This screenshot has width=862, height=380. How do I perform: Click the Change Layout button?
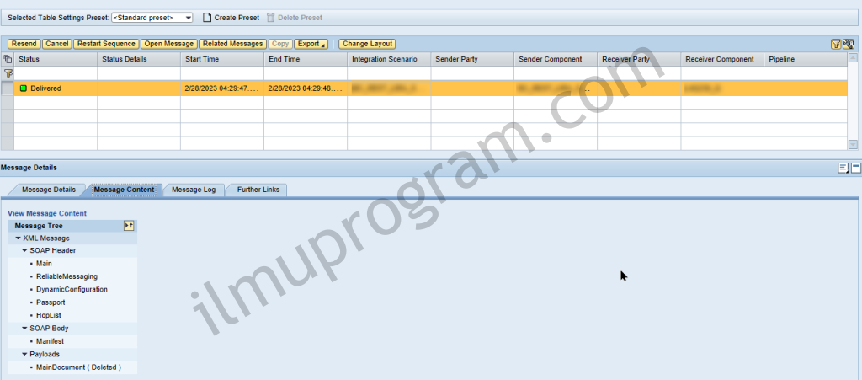pos(367,44)
